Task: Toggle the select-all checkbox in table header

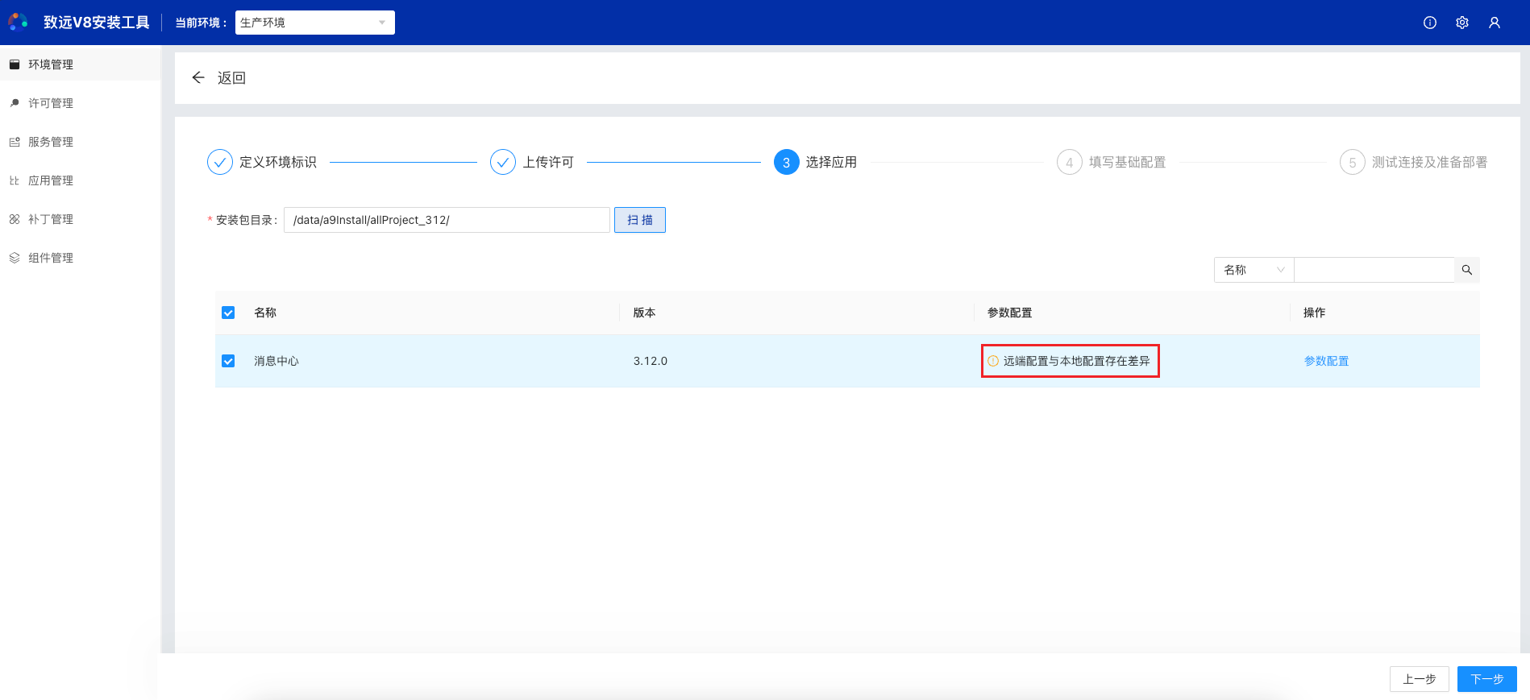Action: point(228,313)
